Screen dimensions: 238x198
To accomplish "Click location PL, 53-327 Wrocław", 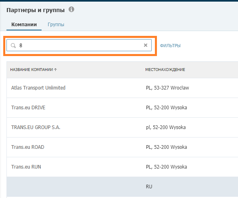I will [167, 88].
